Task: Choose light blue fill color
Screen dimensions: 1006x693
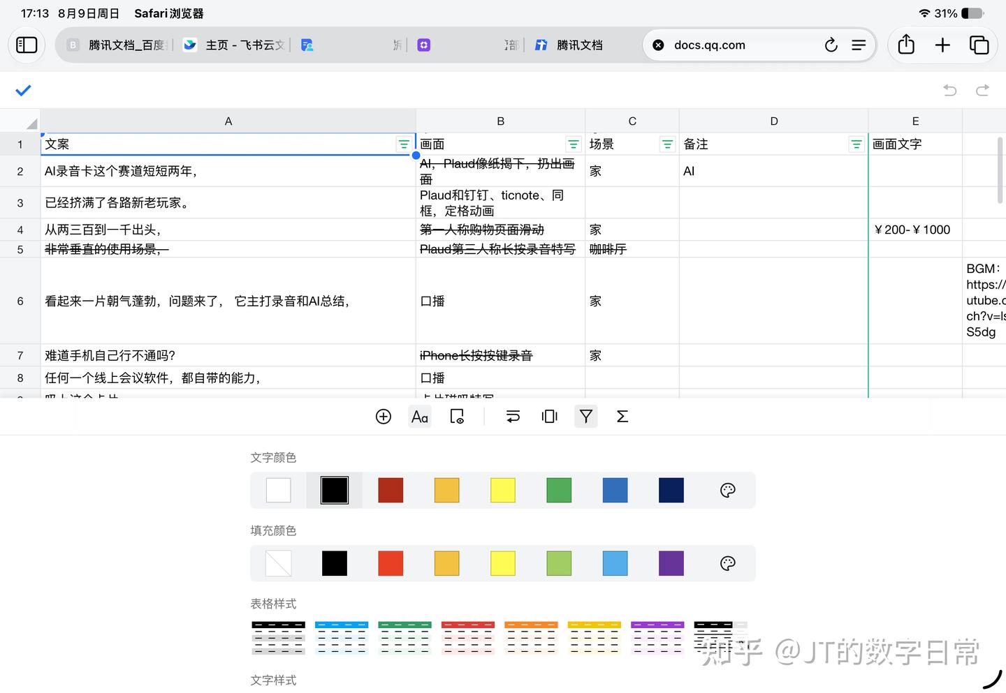Action: click(x=615, y=563)
